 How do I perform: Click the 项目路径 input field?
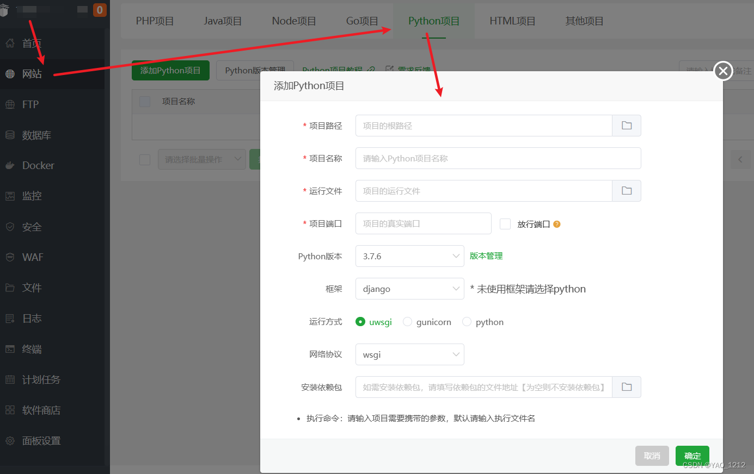coord(483,126)
